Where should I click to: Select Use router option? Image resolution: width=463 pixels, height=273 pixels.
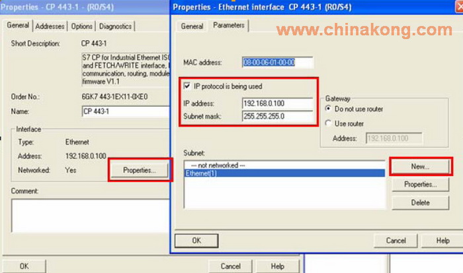coord(328,123)
